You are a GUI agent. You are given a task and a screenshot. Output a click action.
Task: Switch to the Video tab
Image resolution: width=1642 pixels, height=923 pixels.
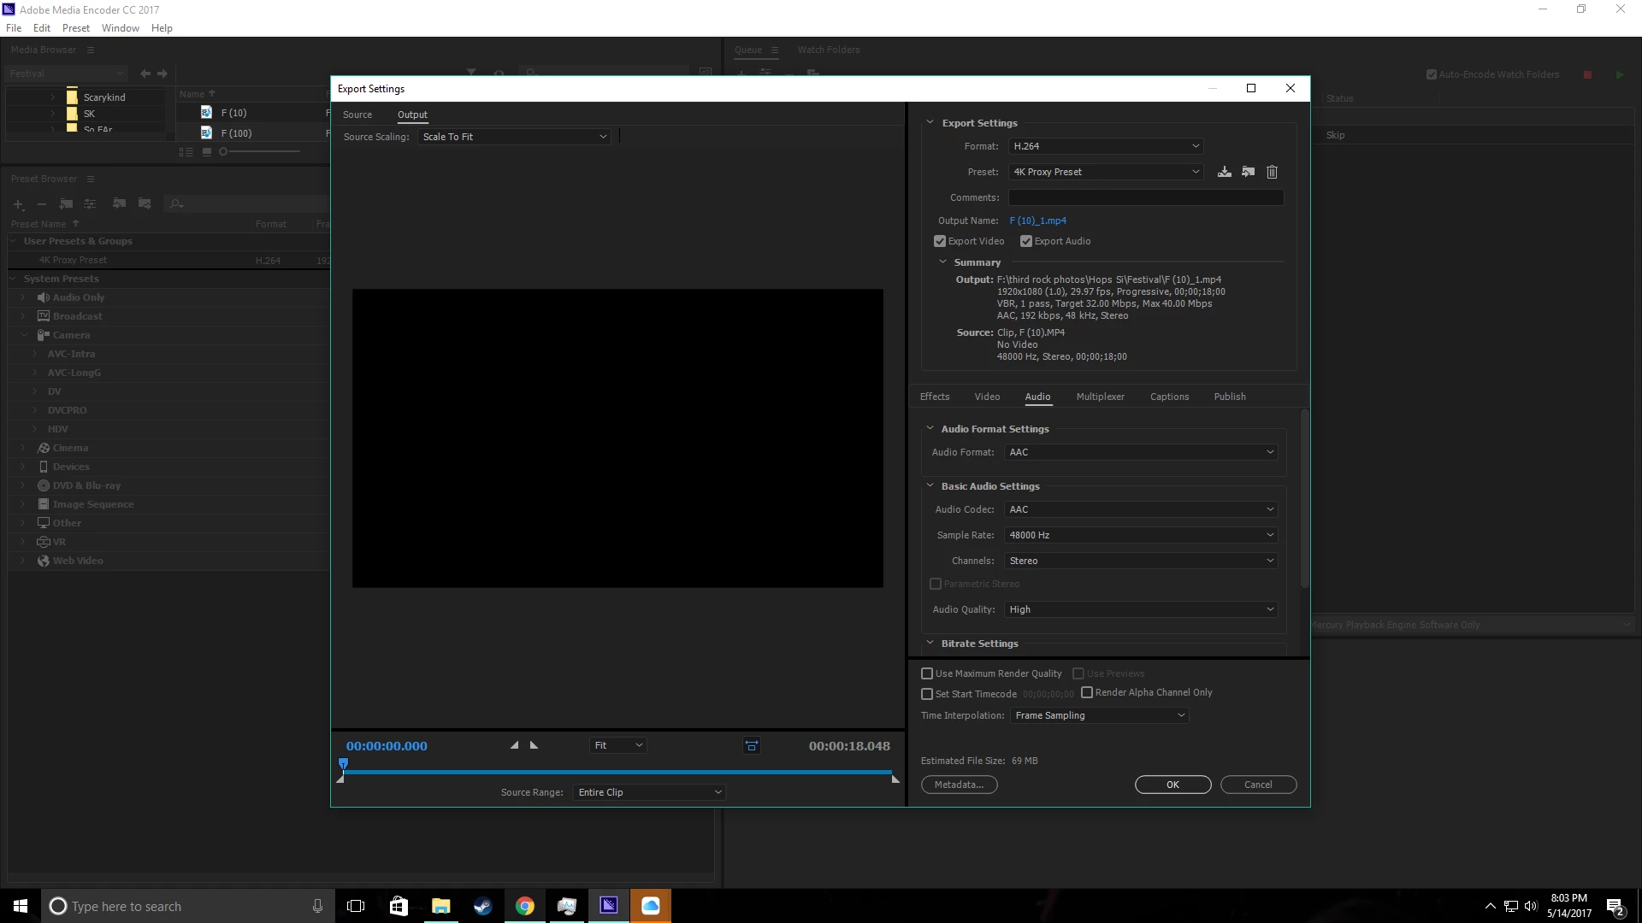click(987, 397)
